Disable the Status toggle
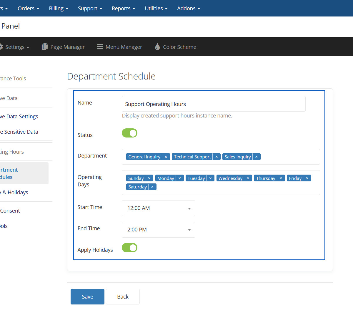This screenshot has height=318, width=353. click(x=130, y=133)
